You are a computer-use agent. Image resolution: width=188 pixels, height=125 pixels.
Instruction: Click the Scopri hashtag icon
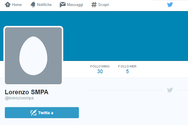94,5
